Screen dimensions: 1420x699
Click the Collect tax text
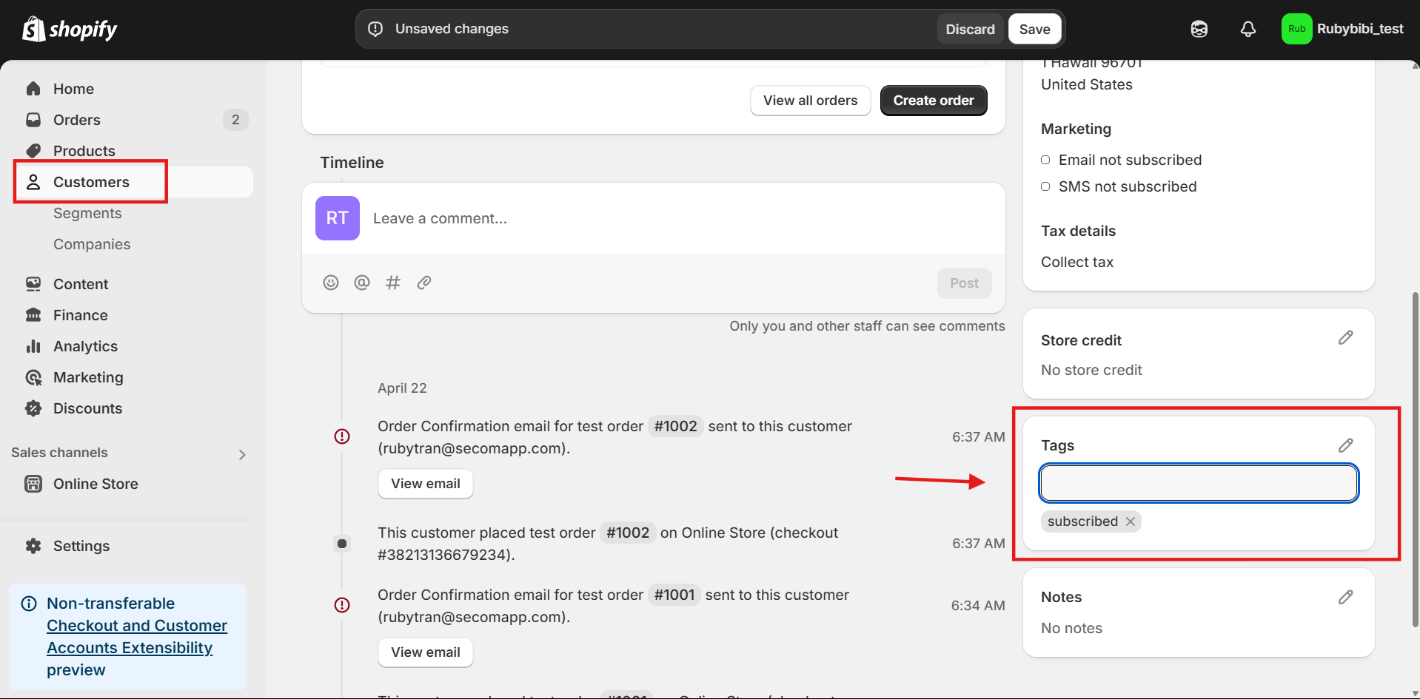tap(1077, 262)
